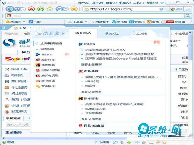This screenshot has width=194, height=145.
Task: Open the NBA论坛 link
Action: point(92,82)
